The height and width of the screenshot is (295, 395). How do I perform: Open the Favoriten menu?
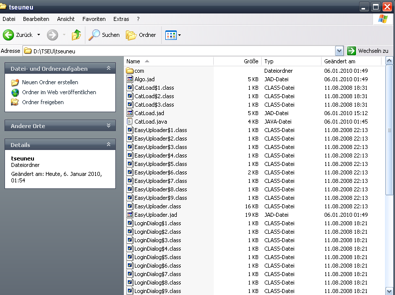[x=94, y=19]
